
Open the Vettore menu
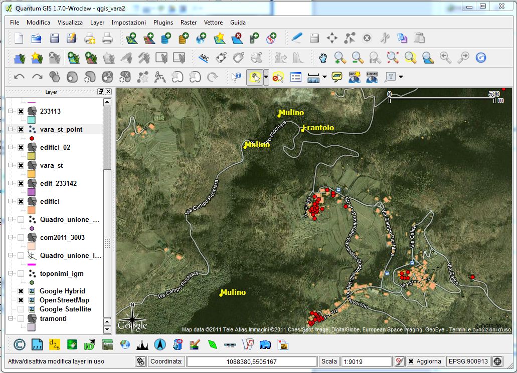213,23
